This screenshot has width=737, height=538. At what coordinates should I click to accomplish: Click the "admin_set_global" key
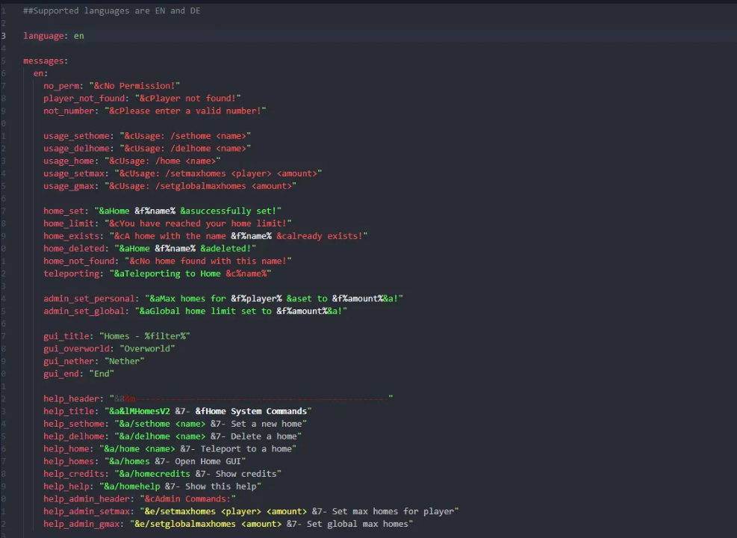coord(84,312)
